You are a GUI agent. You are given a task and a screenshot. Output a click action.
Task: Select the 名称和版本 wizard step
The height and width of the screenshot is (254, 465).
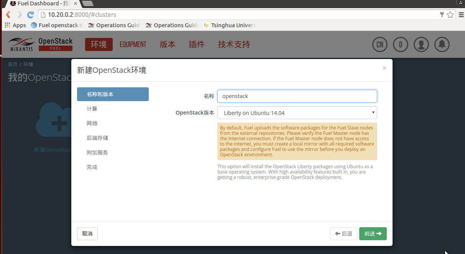[113, 94]
